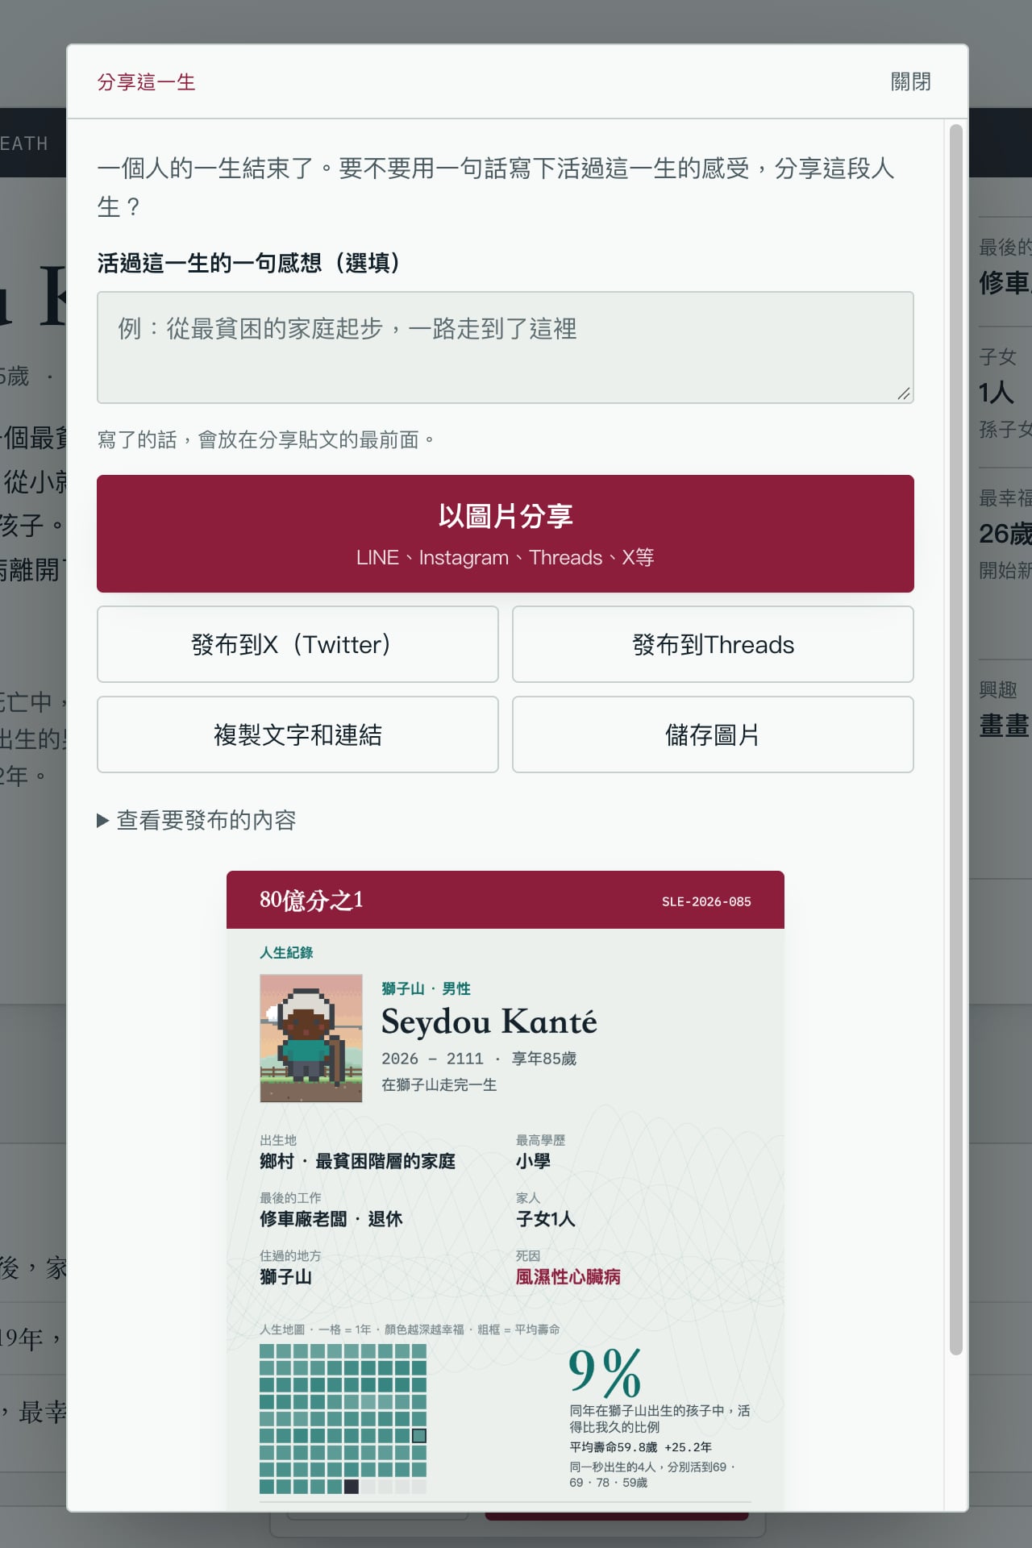Click Seydou Kanté pixel portrait thumbnail

311,1038
